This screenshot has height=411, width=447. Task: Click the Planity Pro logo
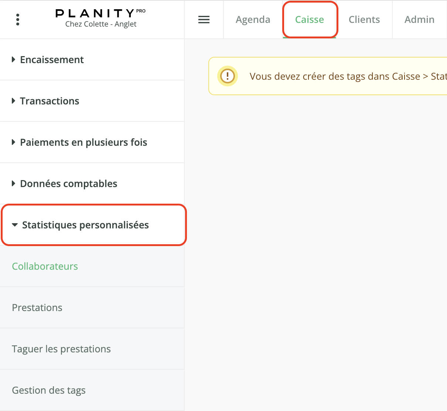(x=100, y=13)
